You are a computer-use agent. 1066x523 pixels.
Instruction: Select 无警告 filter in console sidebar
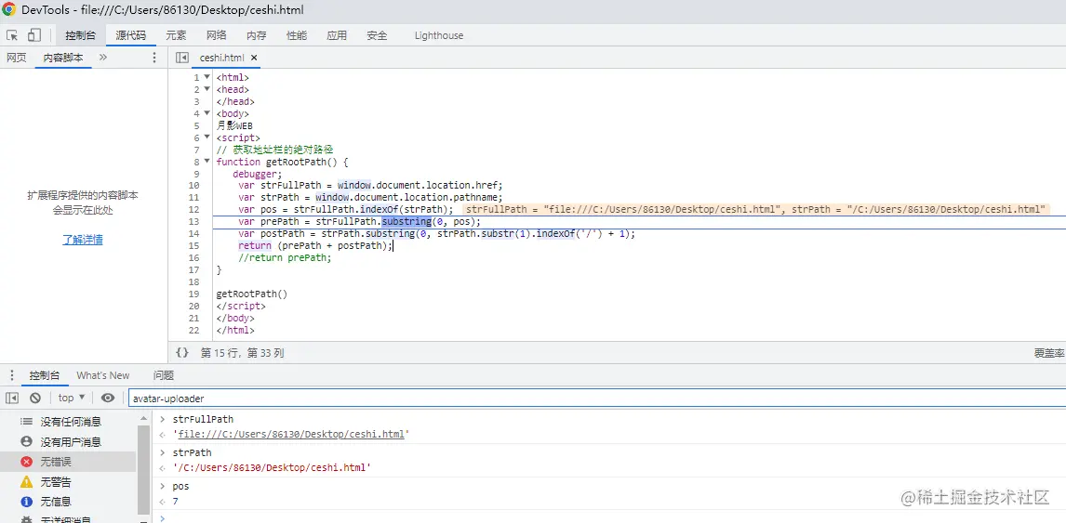pyautogui.click(x=68, y=482)
